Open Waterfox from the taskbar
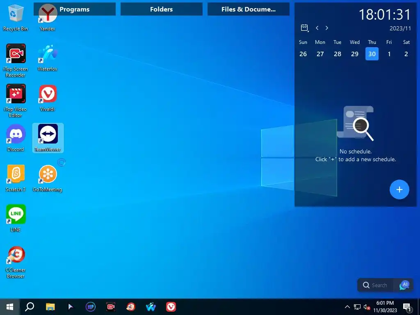 [151, 307]
